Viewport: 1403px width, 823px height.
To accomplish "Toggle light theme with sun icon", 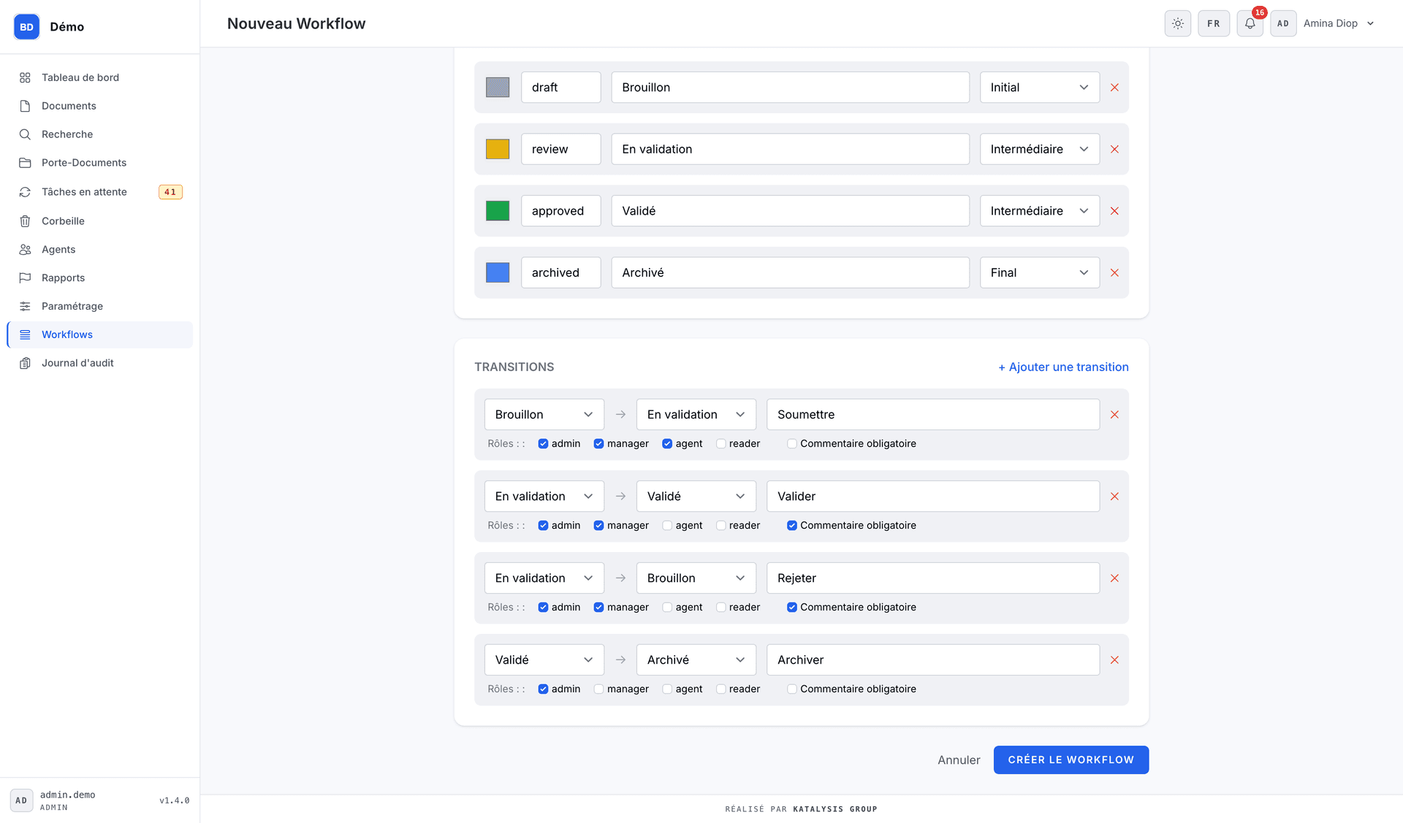I will pyautogui.click(x=1178, y=23).
